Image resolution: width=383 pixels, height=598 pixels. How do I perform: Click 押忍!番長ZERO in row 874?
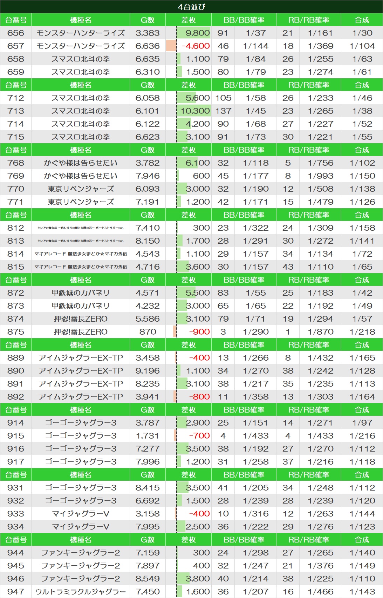tap(81, 319)
